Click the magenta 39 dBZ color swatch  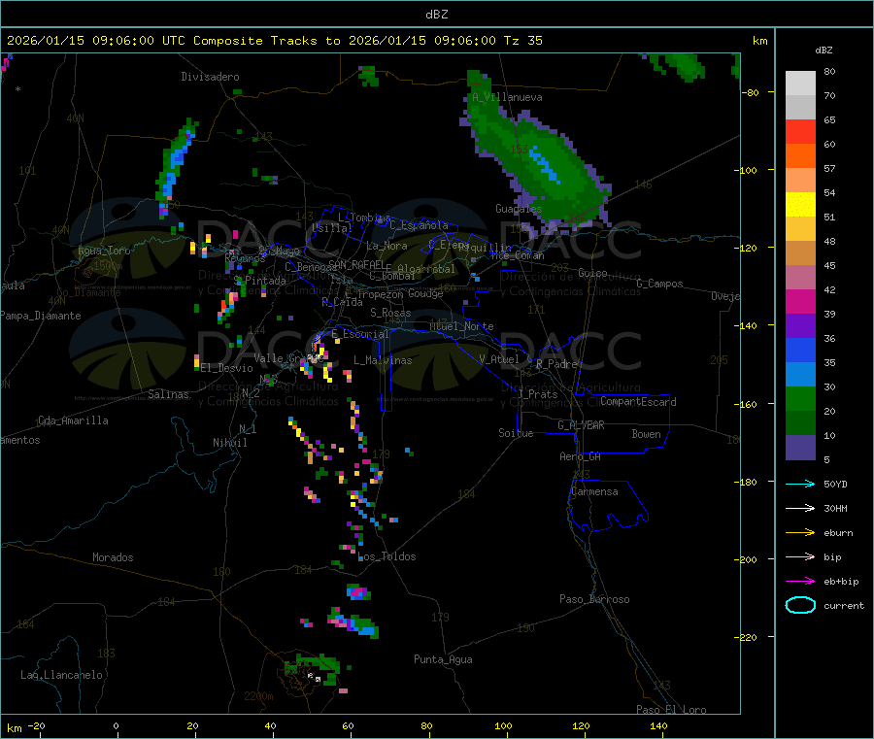(x=800, y=301)
